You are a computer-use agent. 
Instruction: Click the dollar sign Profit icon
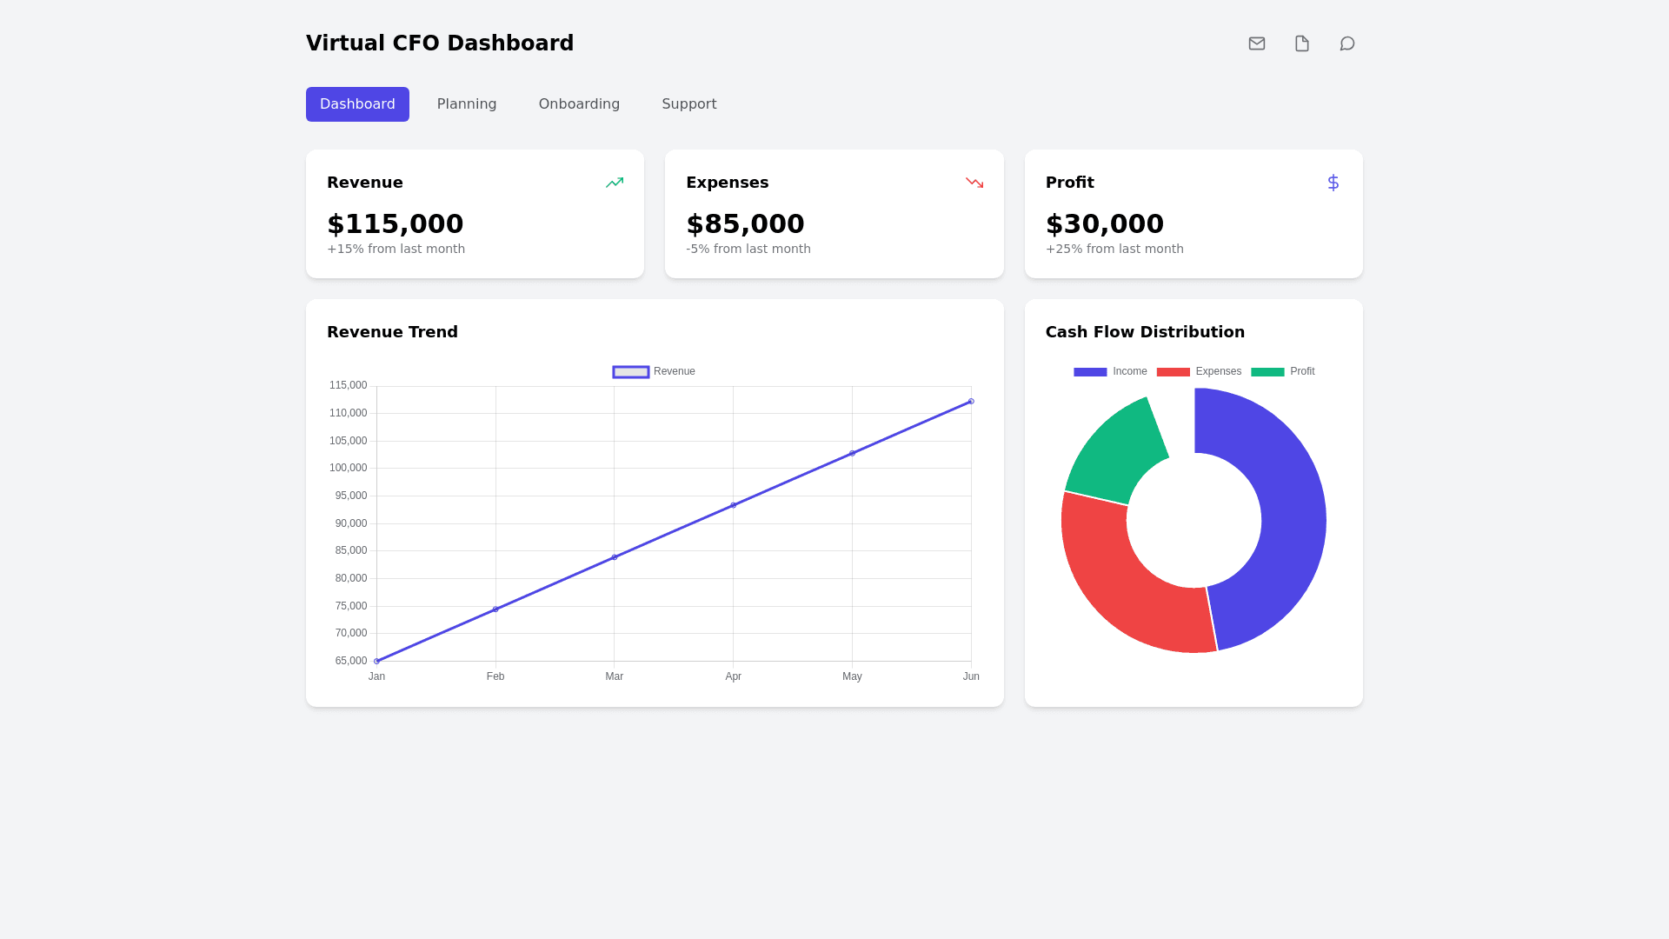pyautogui.click(x=1333, y=183)
